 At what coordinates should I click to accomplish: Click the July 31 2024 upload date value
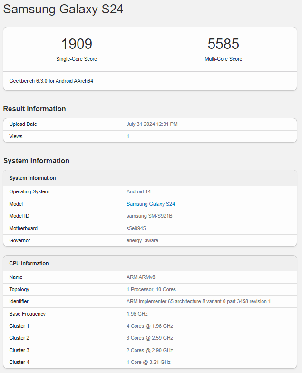tap(152, 124)
